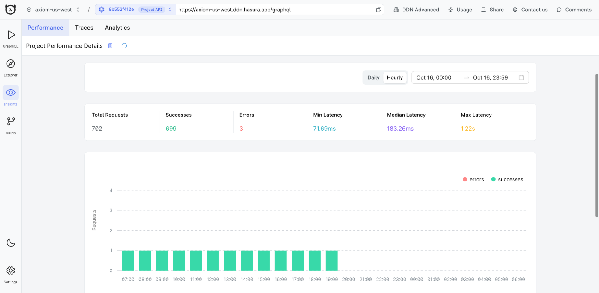Switch to the Traces tab
Image resolution: width=599 pixels, height=293 pixels.
point(84,28)
